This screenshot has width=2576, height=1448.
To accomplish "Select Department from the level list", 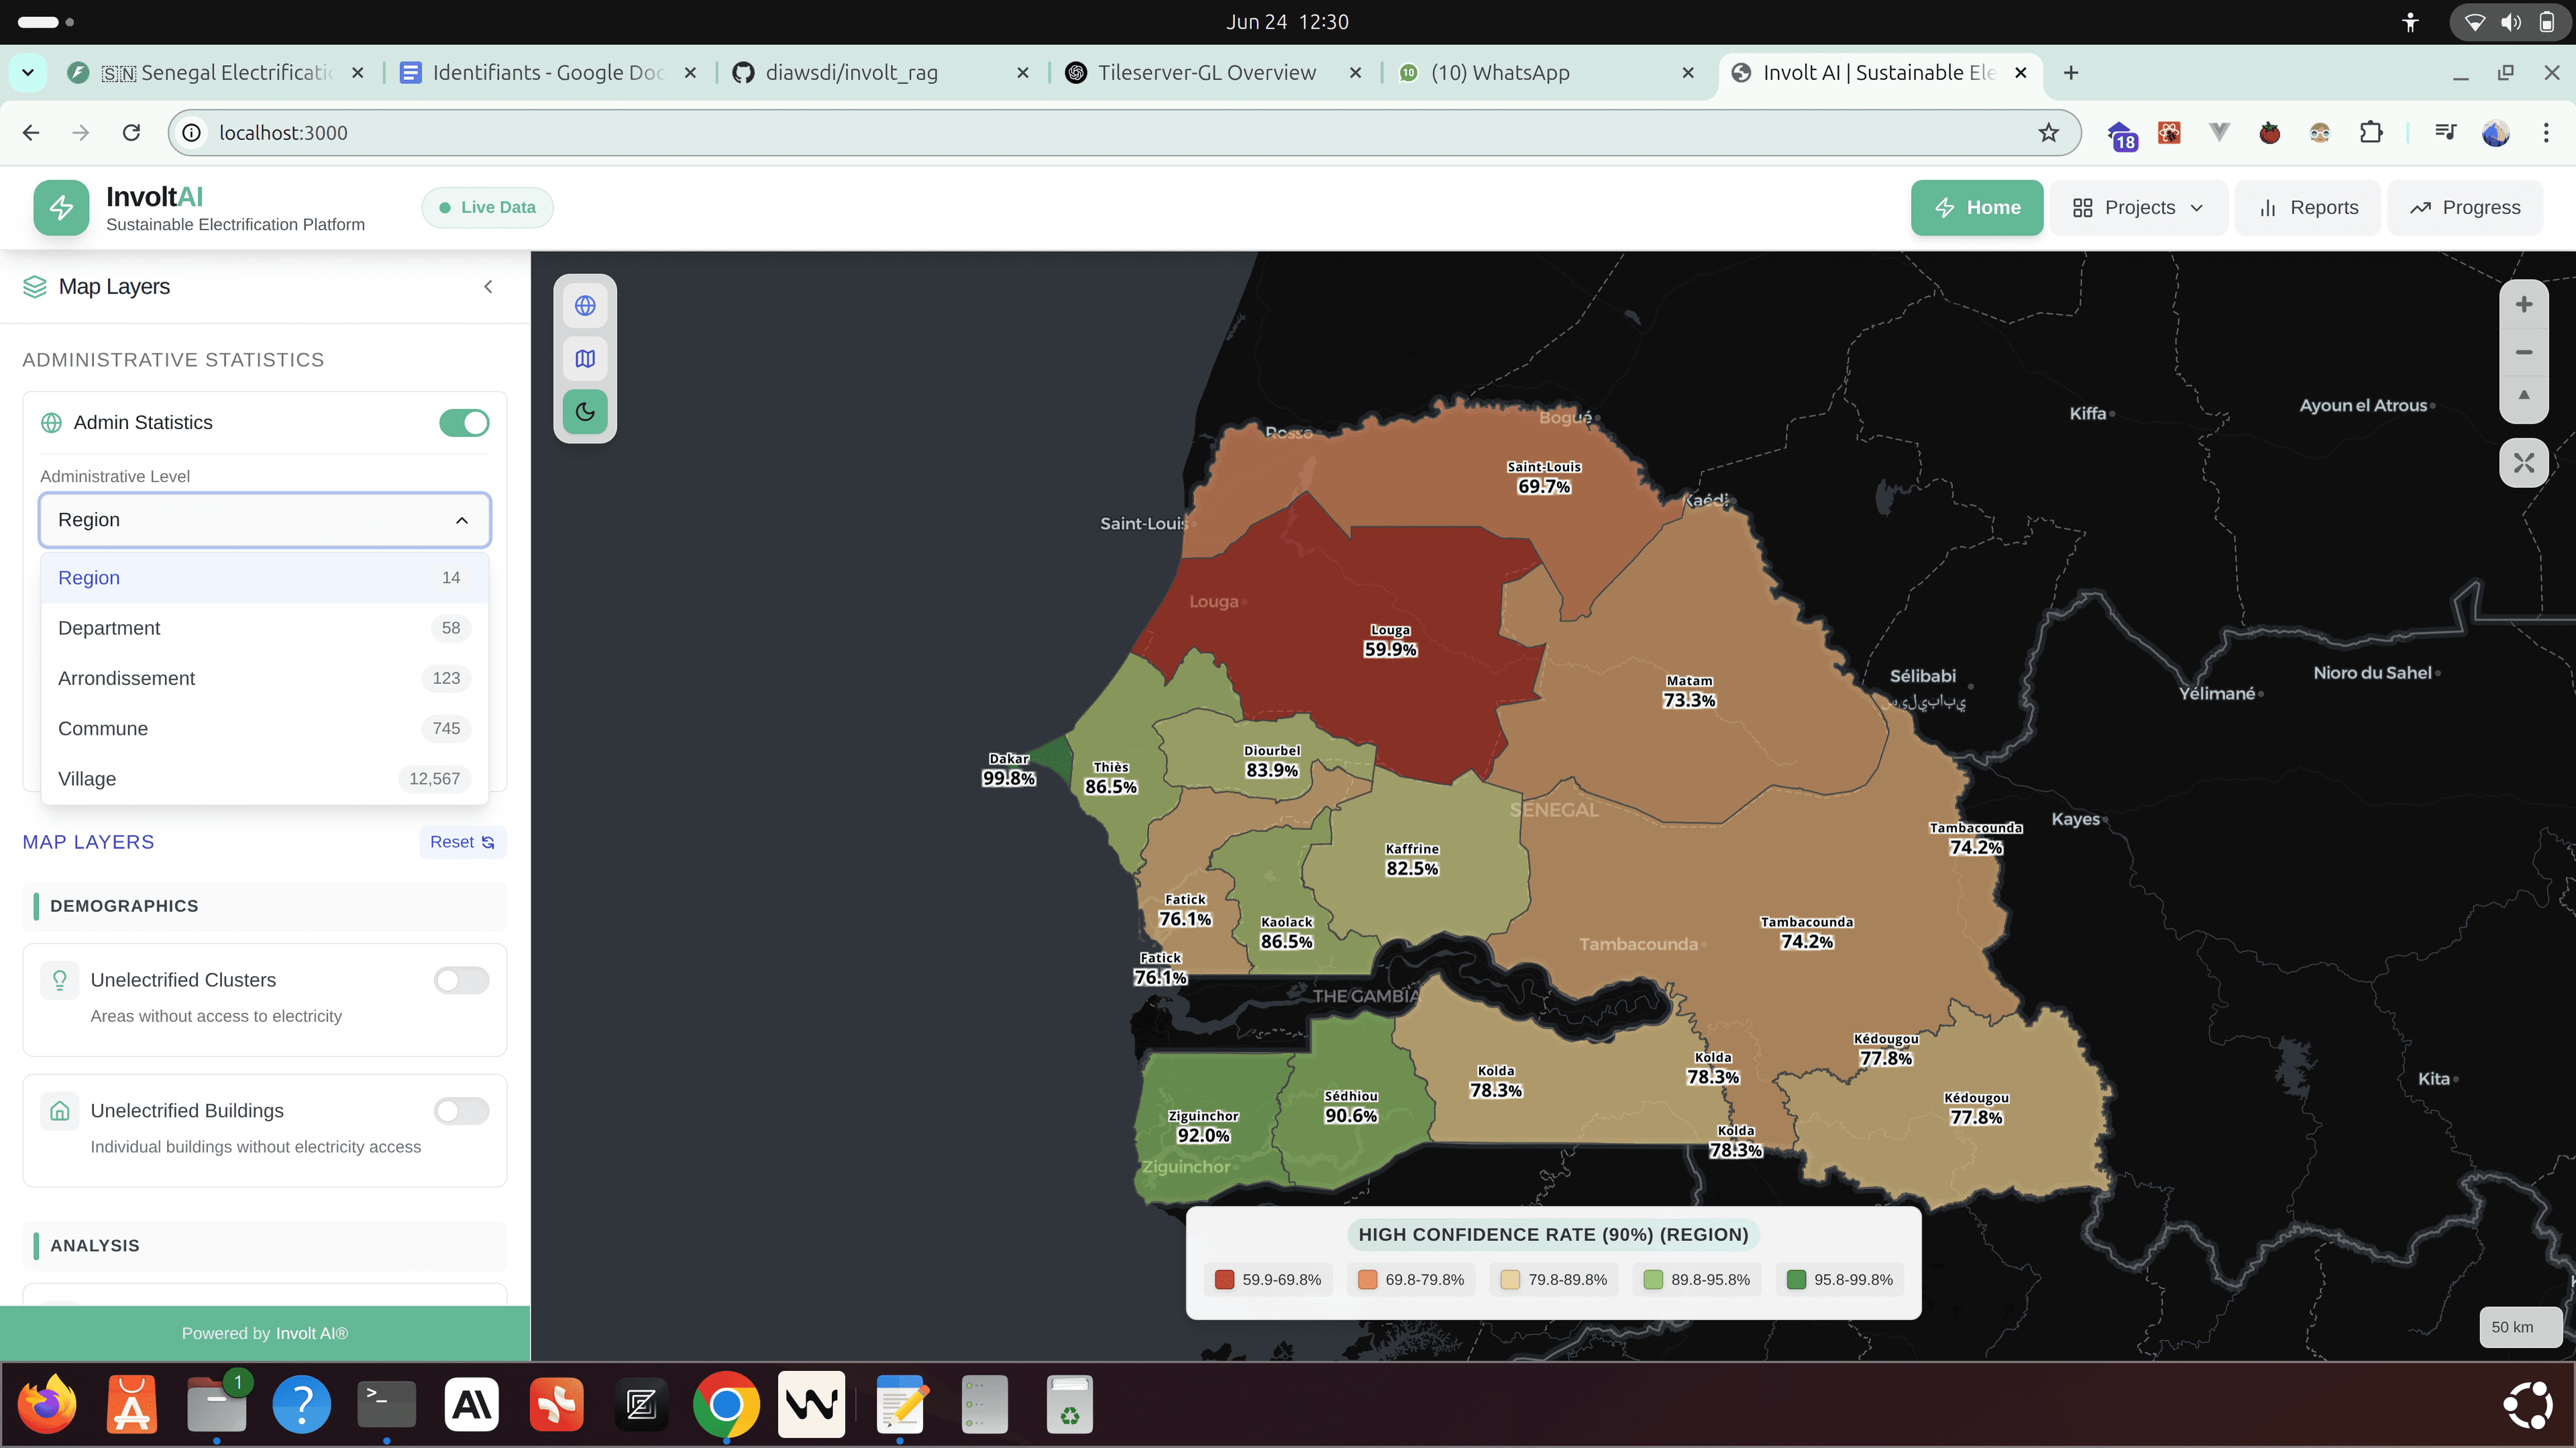I will tap(109, 629).
